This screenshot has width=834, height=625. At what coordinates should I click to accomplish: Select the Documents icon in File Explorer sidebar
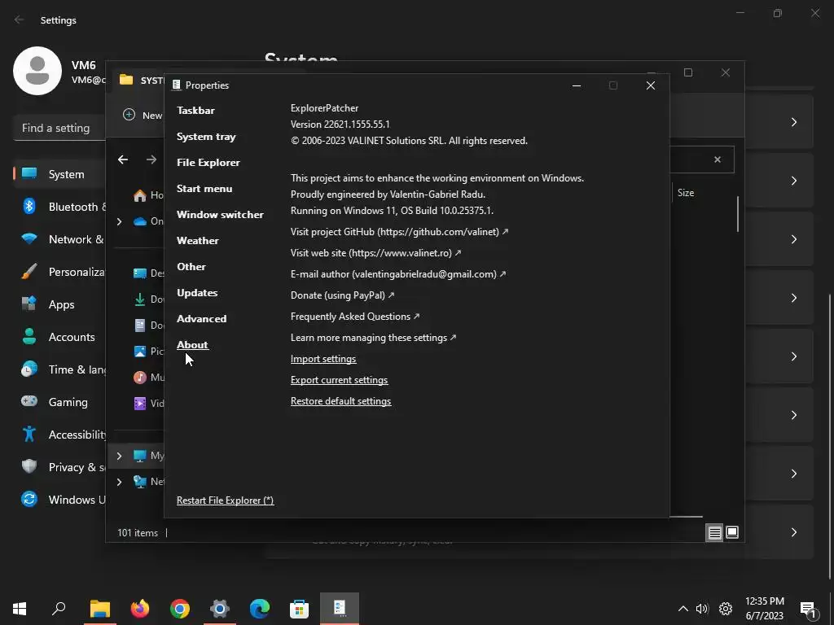coord(140,326)
